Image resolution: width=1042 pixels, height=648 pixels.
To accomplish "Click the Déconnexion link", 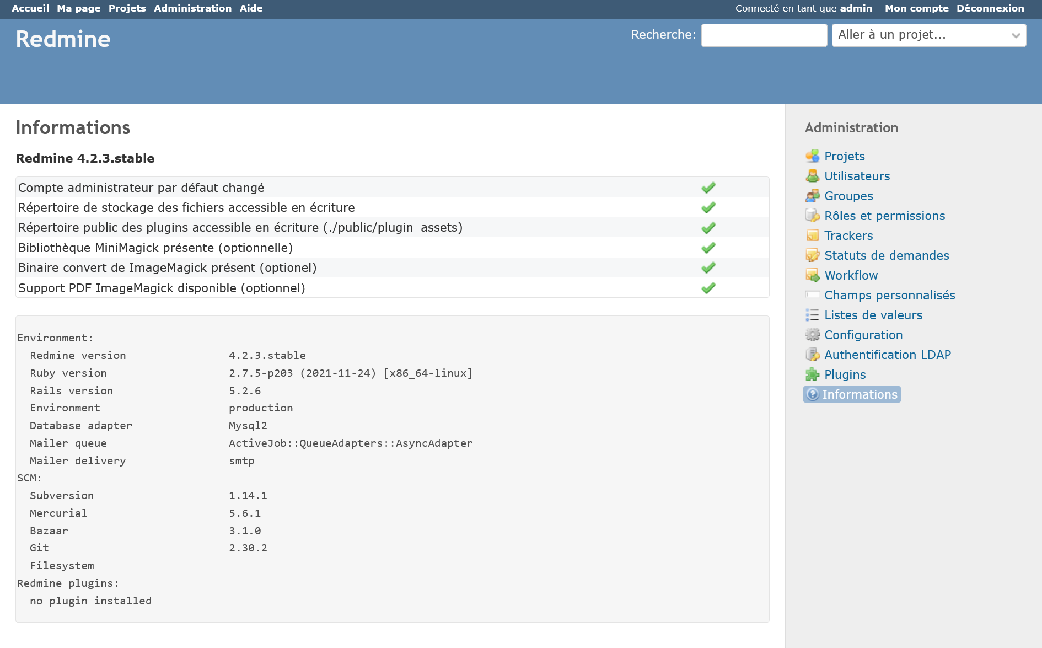I will click(990, 8).
